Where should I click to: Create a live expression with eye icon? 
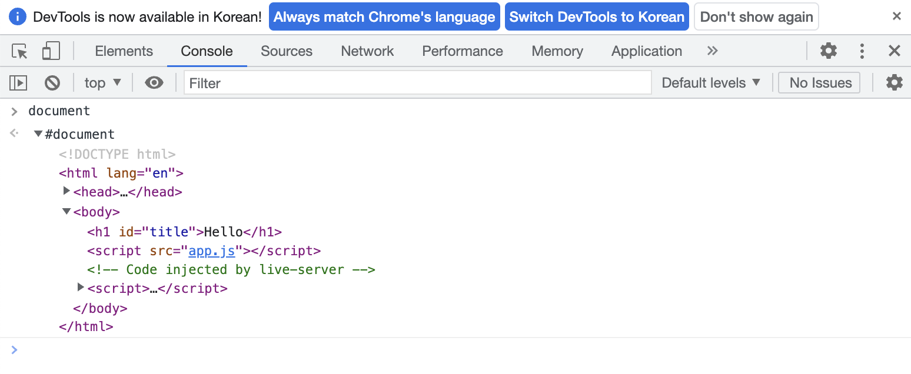tap(154, 83)
